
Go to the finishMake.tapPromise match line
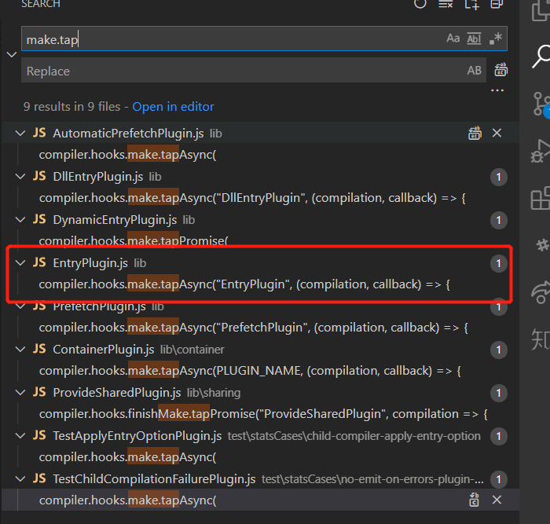tap(263, 414)
